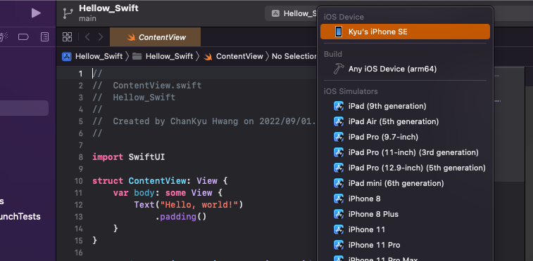Click 'struct ContentView: View {' code line

[x=160, y=181]
